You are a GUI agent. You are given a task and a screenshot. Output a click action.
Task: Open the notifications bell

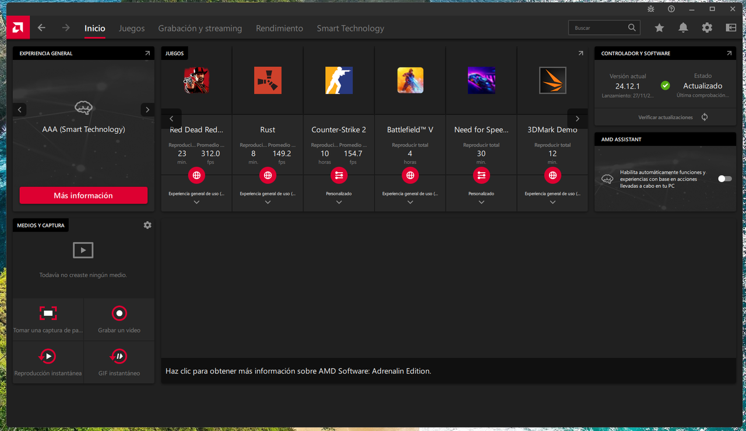683,28
